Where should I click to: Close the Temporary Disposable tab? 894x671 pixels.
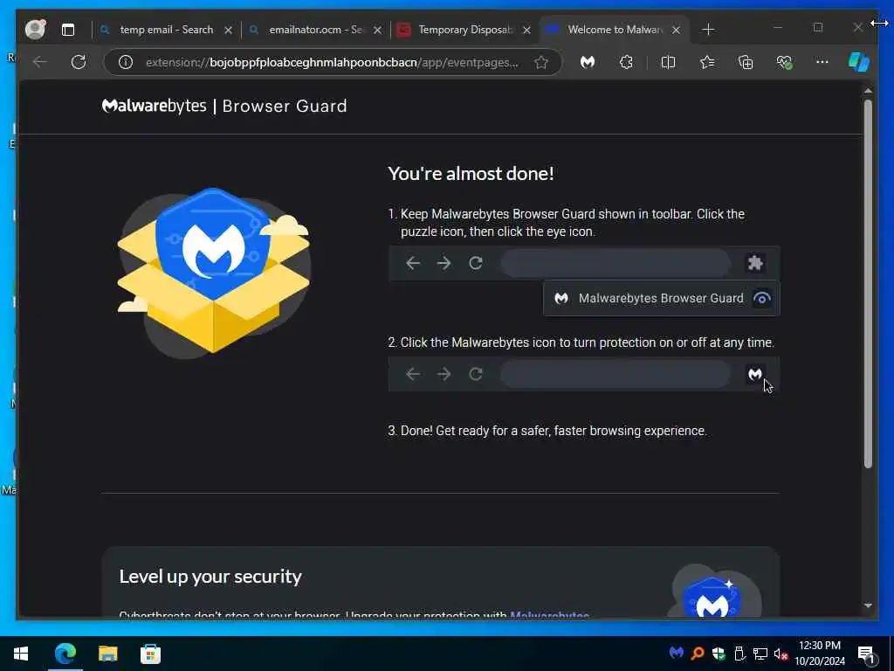(526, 31)
